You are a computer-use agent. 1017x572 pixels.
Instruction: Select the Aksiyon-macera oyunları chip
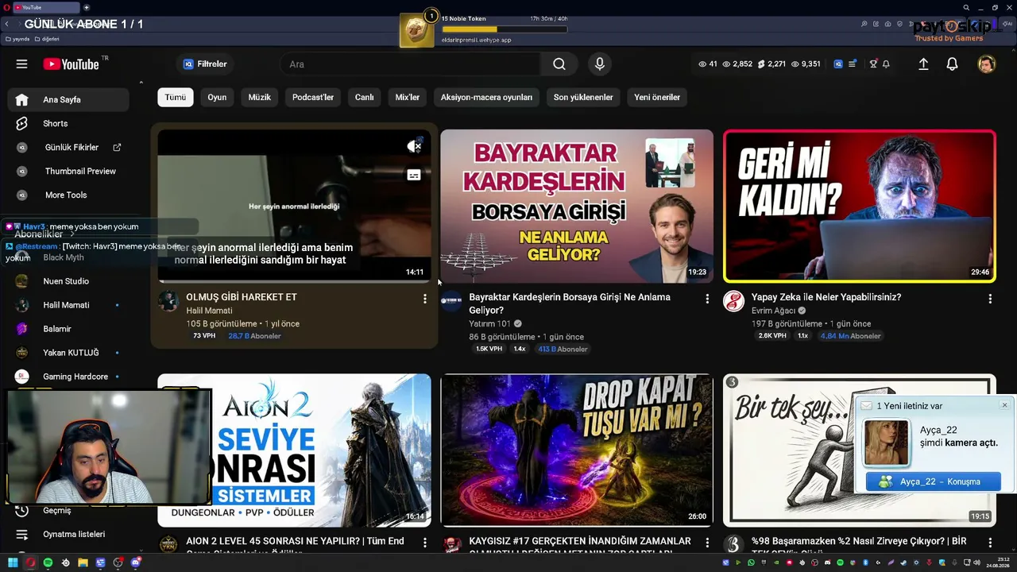[x=486, y=97]
